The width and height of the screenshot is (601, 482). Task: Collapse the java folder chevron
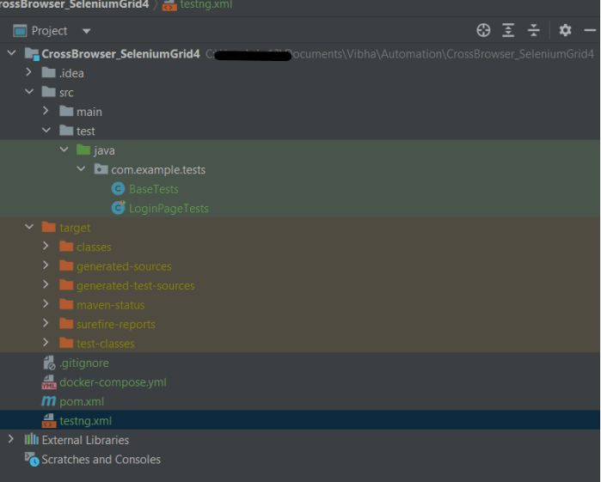64,149
